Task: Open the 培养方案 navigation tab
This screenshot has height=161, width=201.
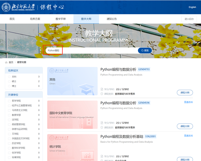Action: coord(35,19)
